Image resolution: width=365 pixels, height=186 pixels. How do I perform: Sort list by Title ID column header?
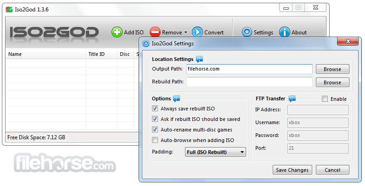(x=96, y=54)
